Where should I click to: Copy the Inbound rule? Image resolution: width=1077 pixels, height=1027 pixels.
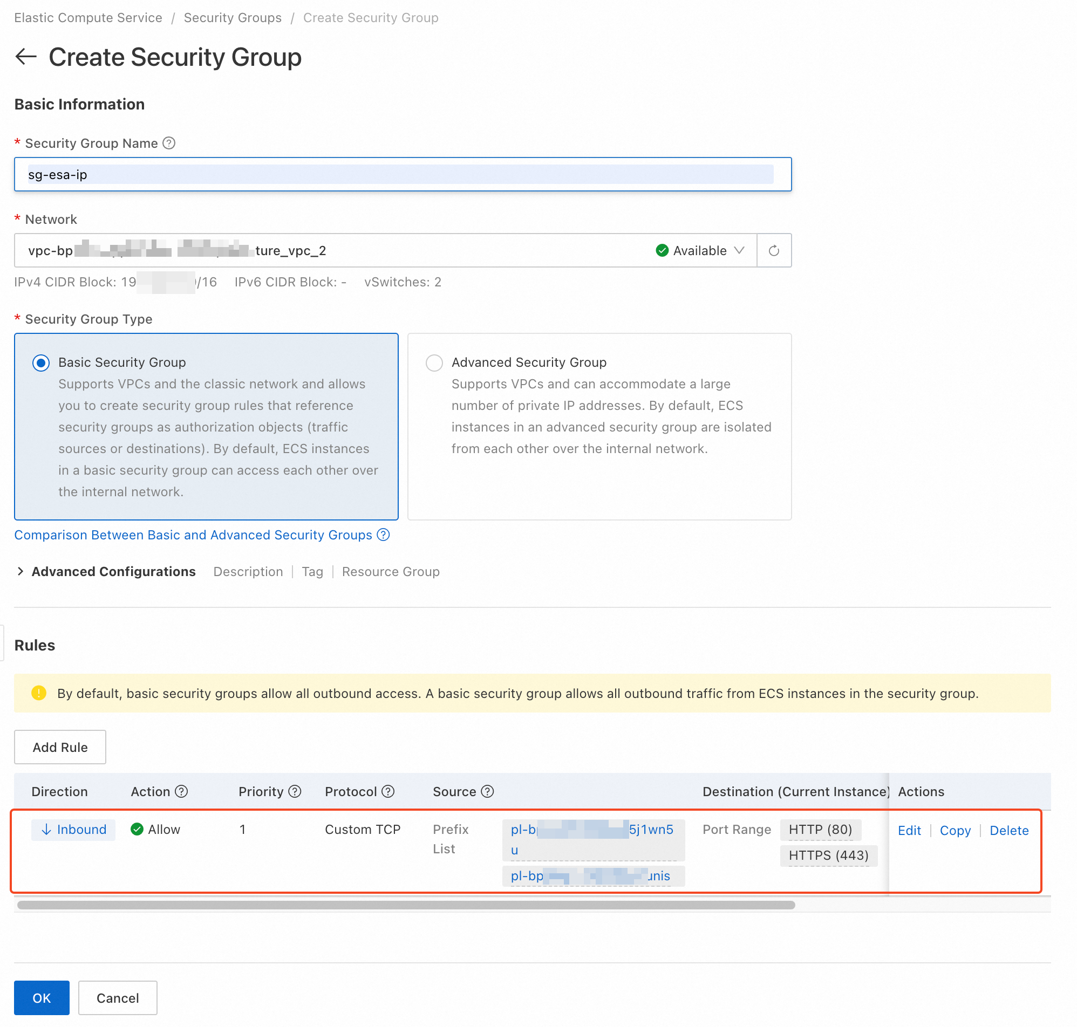pyautogui.click(x=955, y=831)
